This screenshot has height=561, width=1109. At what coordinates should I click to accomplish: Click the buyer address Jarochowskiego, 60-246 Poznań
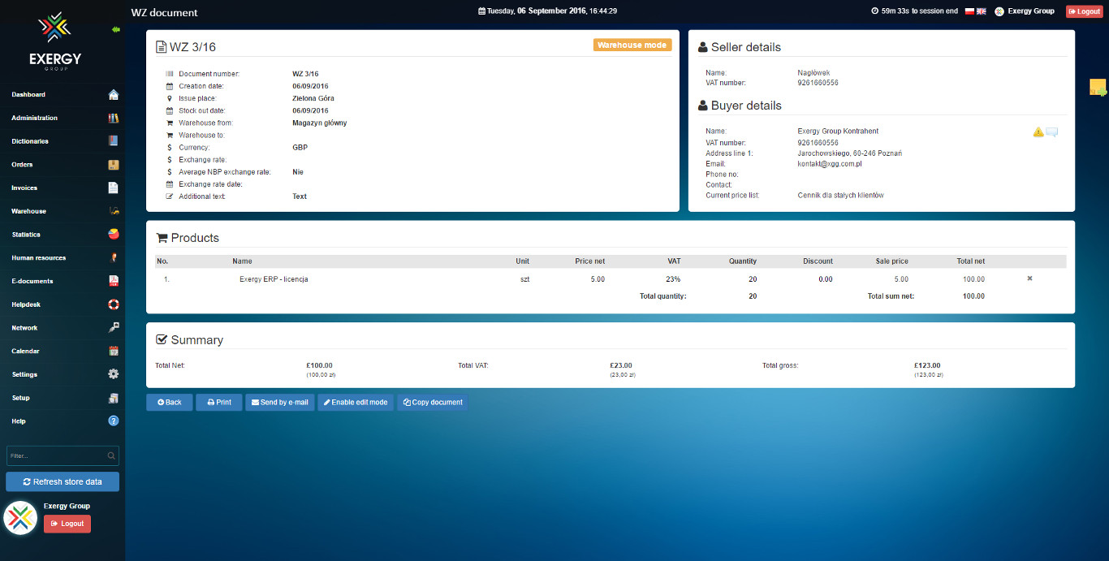[850, 153]
